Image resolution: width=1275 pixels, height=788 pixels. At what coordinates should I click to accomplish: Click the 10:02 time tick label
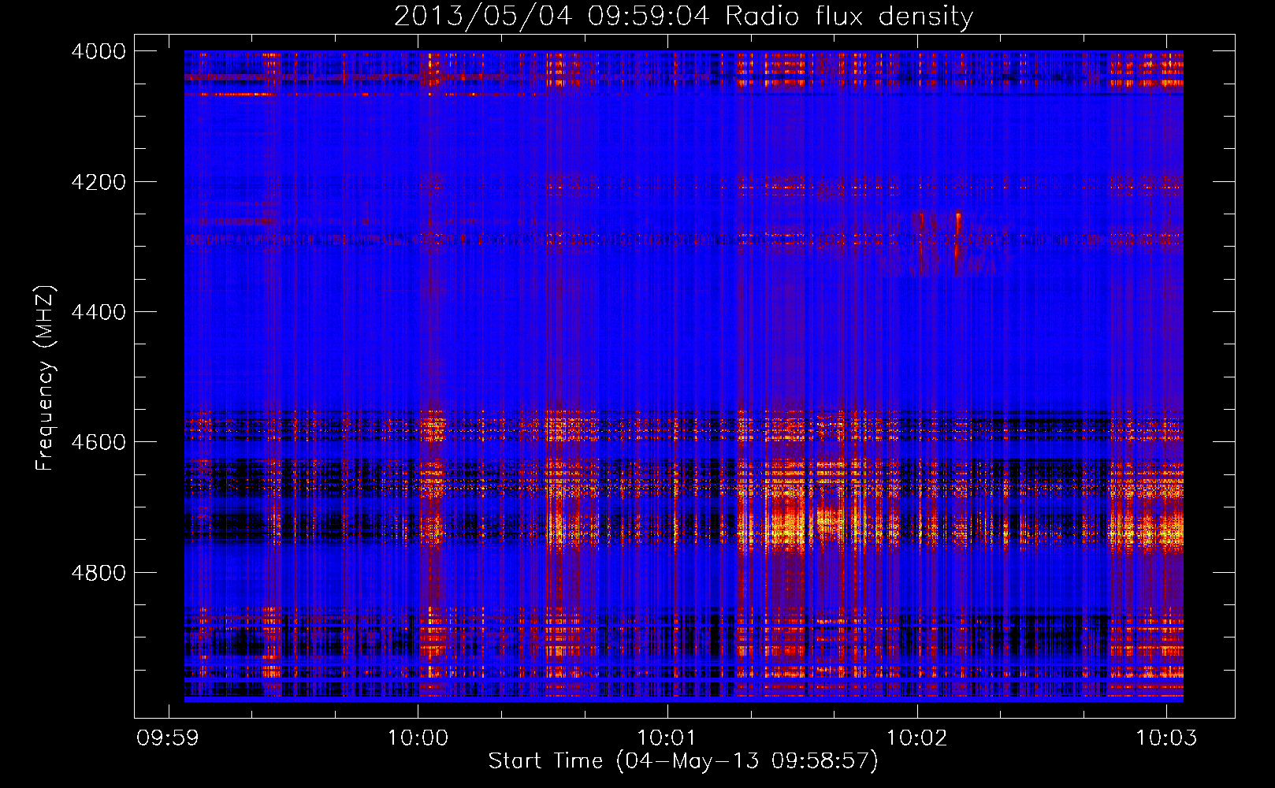(916, 738)
